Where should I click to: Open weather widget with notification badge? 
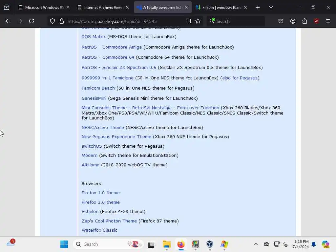(10, 243)
